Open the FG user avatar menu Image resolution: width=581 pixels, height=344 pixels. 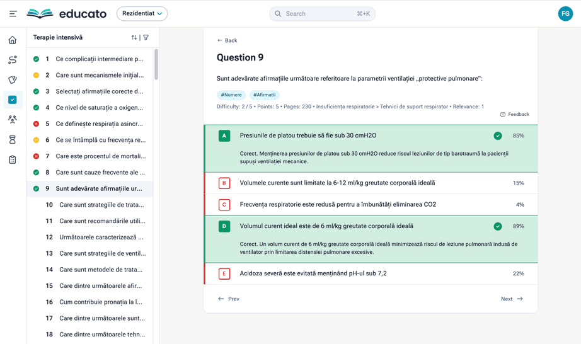click(x=565, y=13)
